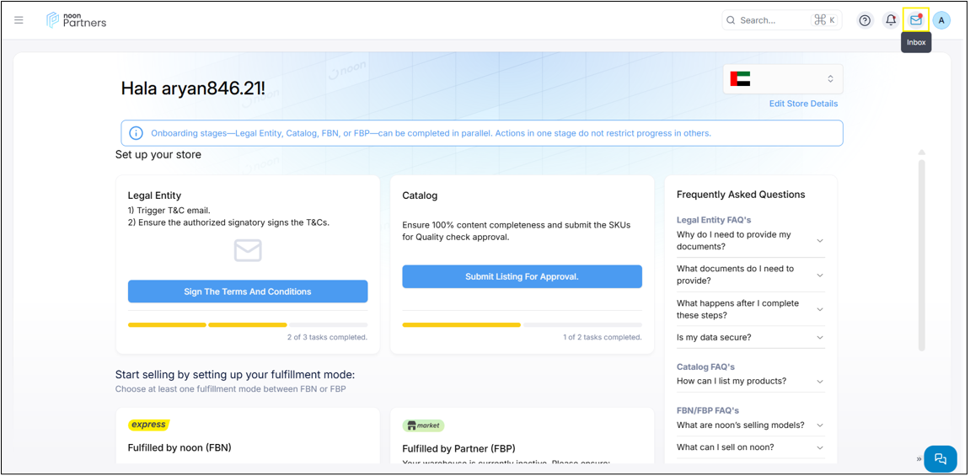Image resolution: width=970 pixels, height=476 pixels.
Task: Click 'FBN/FBP FAQ's' heading
Action: tap(708, 410)
